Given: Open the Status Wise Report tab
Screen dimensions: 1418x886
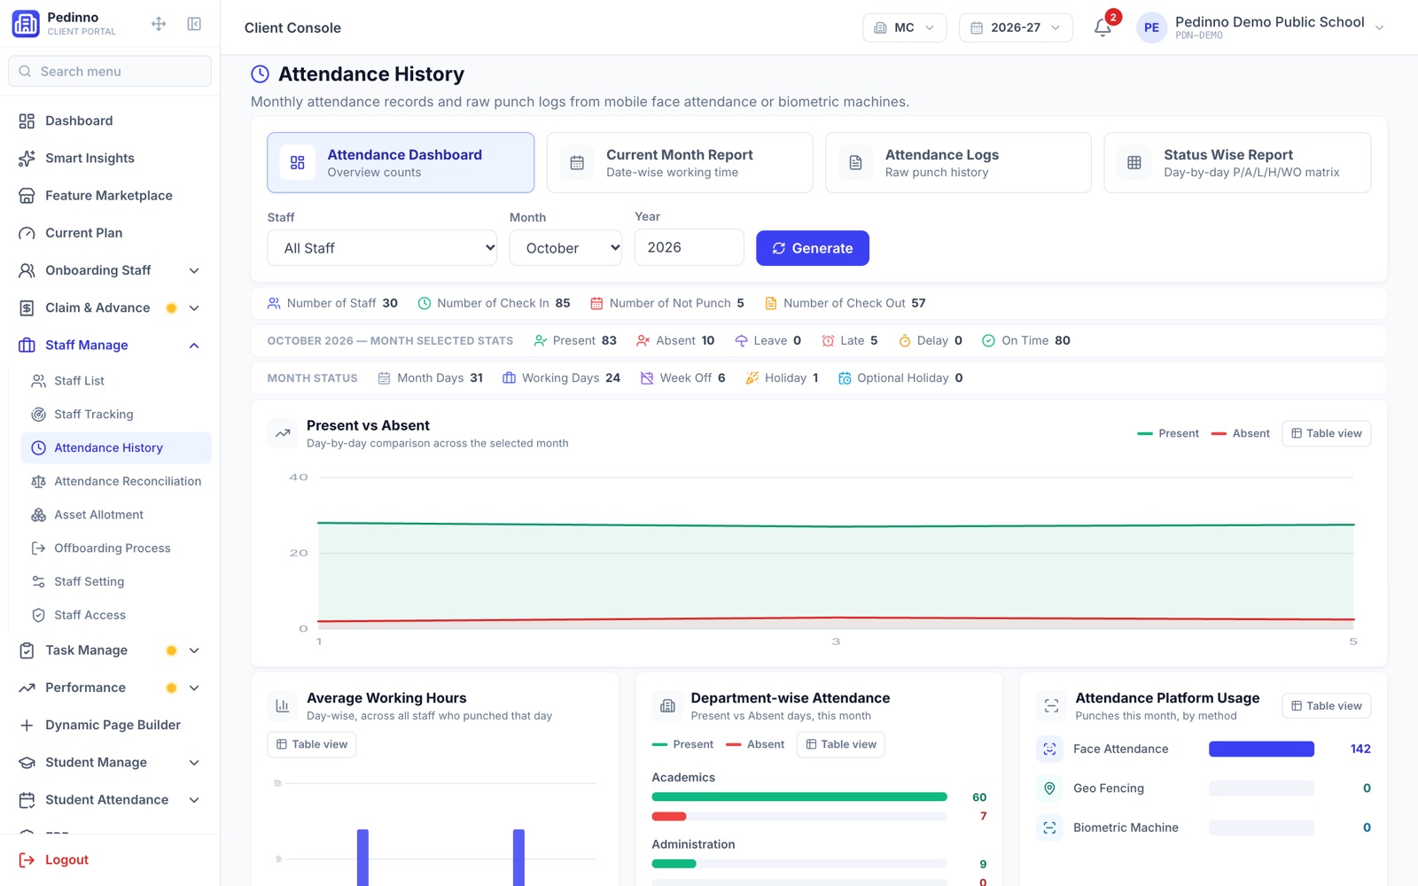Looking at the screenshot, I should click(x=1237, y=162).
